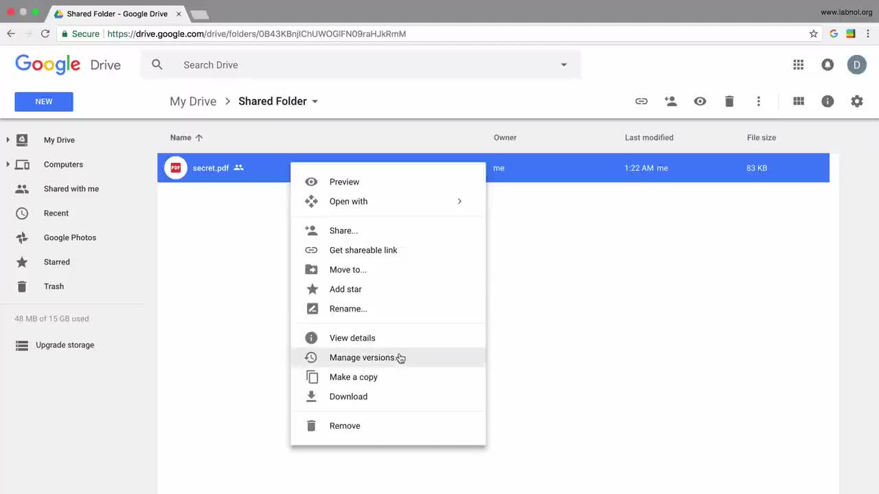Click the preview eye icon in toolbar
879x494 pixels.
(x=700, y=101)
